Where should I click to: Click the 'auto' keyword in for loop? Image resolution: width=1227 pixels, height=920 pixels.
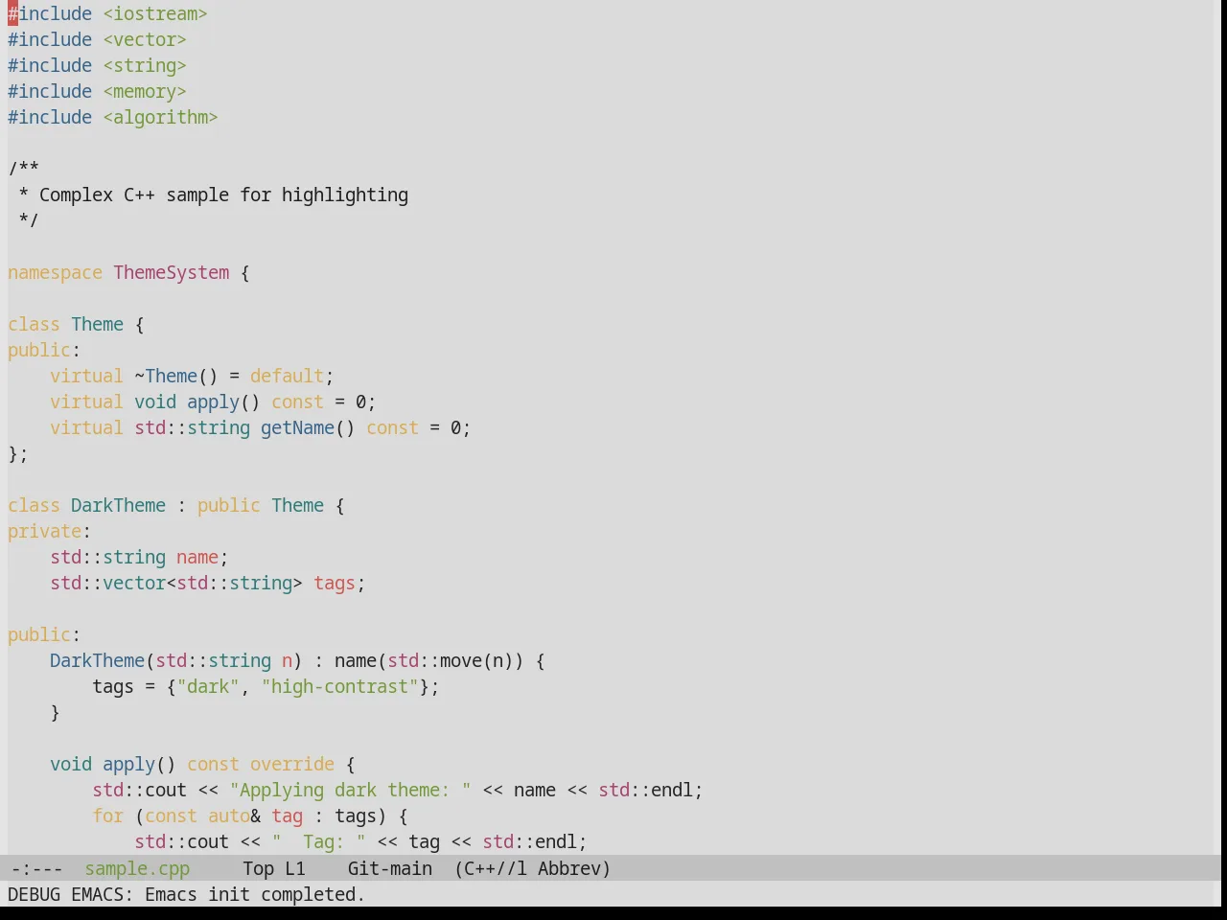[229, 816]
